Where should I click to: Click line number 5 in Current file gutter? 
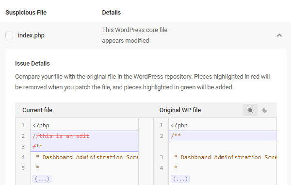click(x=23, y=168)
